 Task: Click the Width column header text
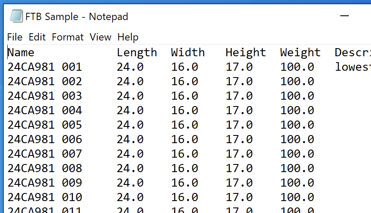[x=188, y=53]
